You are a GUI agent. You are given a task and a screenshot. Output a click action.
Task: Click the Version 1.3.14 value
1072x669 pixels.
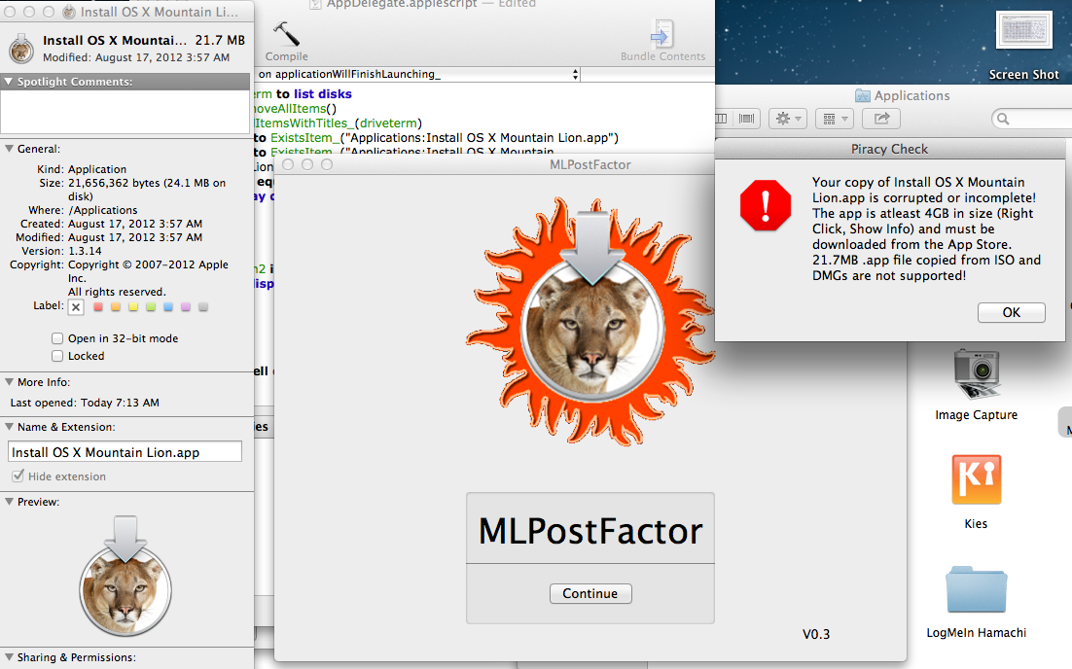85,251
